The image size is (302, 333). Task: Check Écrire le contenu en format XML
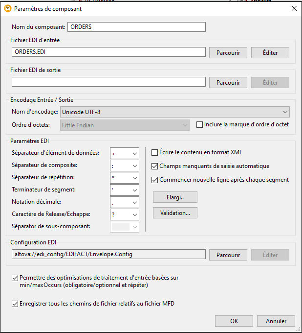(155, 152)
